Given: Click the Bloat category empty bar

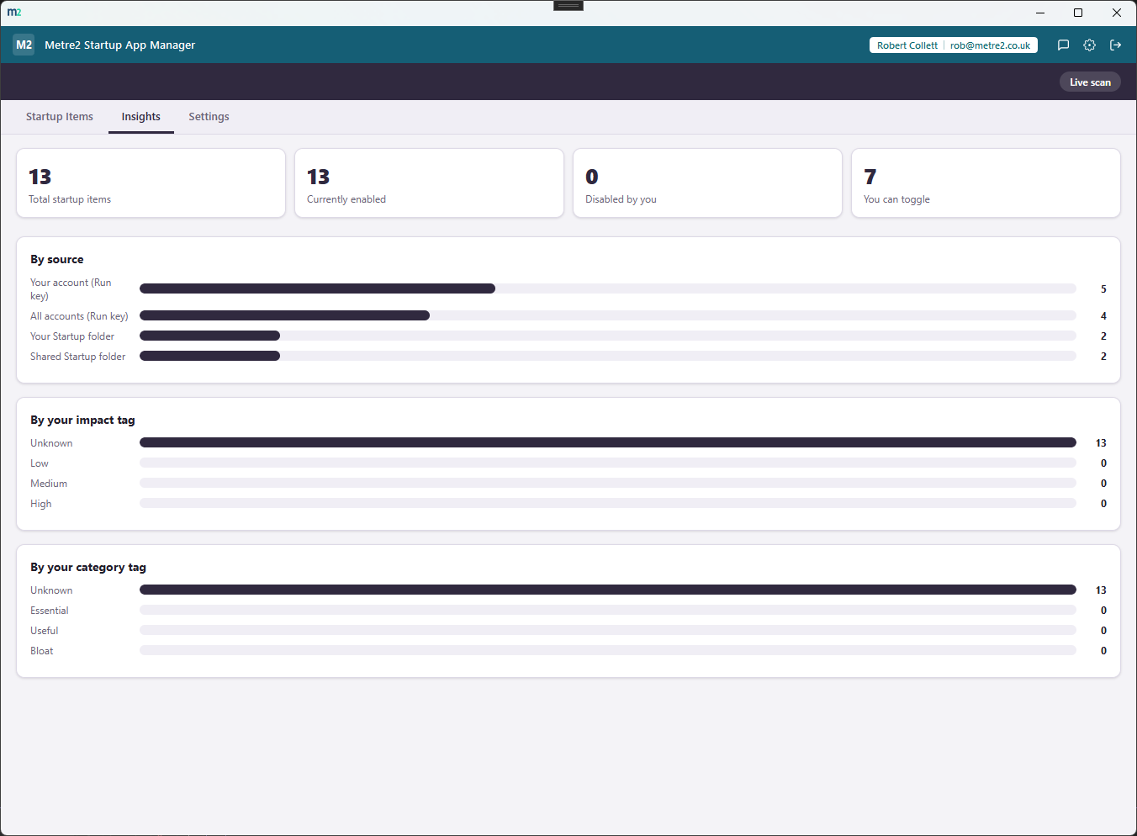Looking at the screenshot, I should point(608,650).
